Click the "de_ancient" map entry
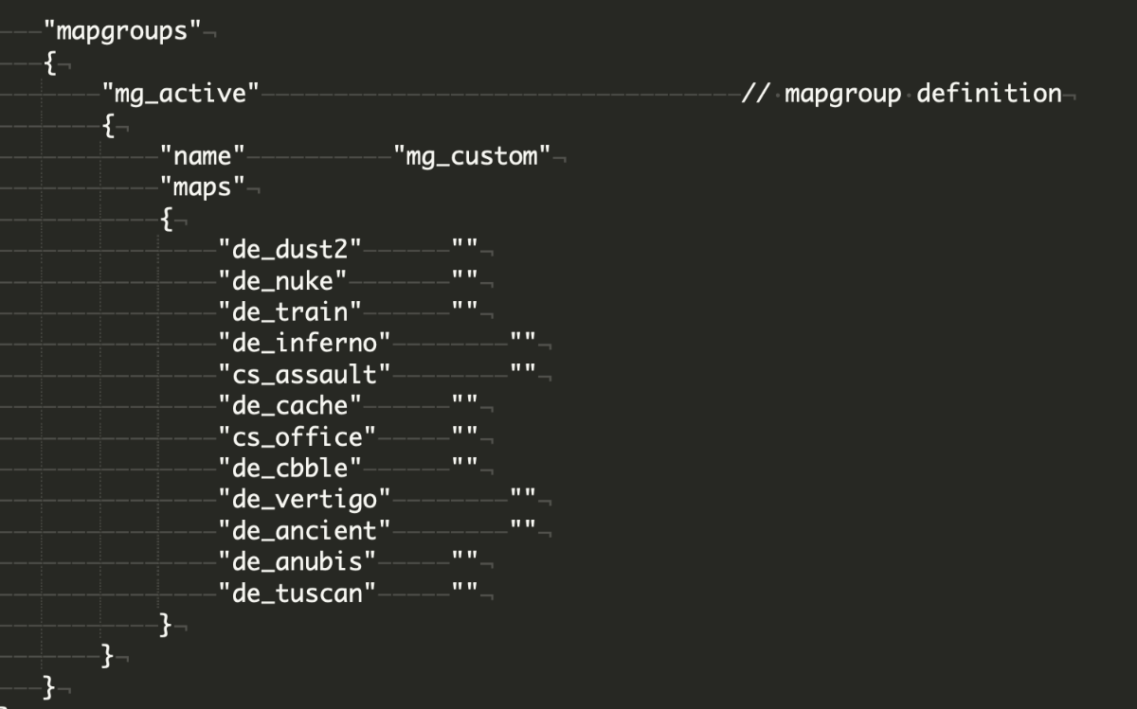This screenshot has width=1137, height=709. (x=304, y=530)
